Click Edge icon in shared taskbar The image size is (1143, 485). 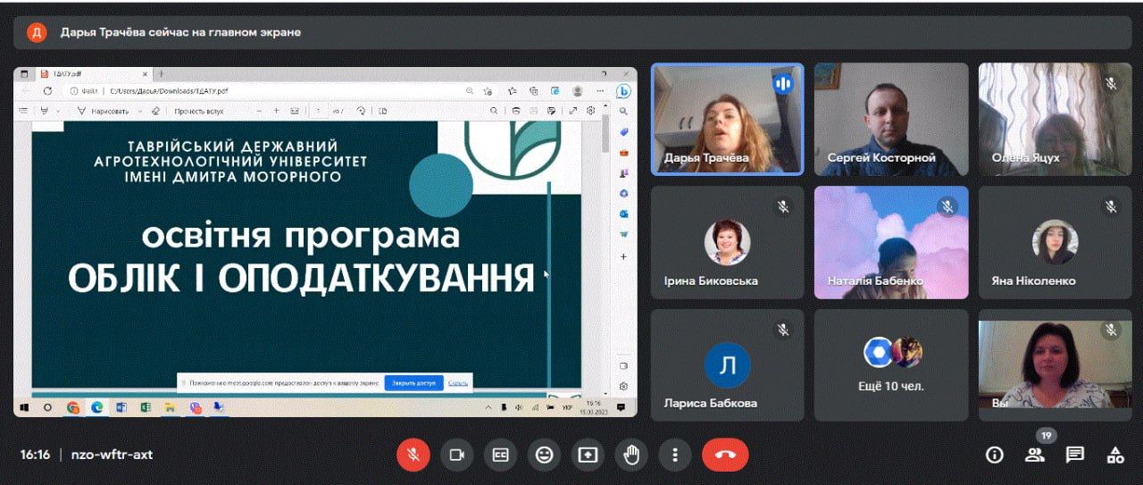click(96, 408)
